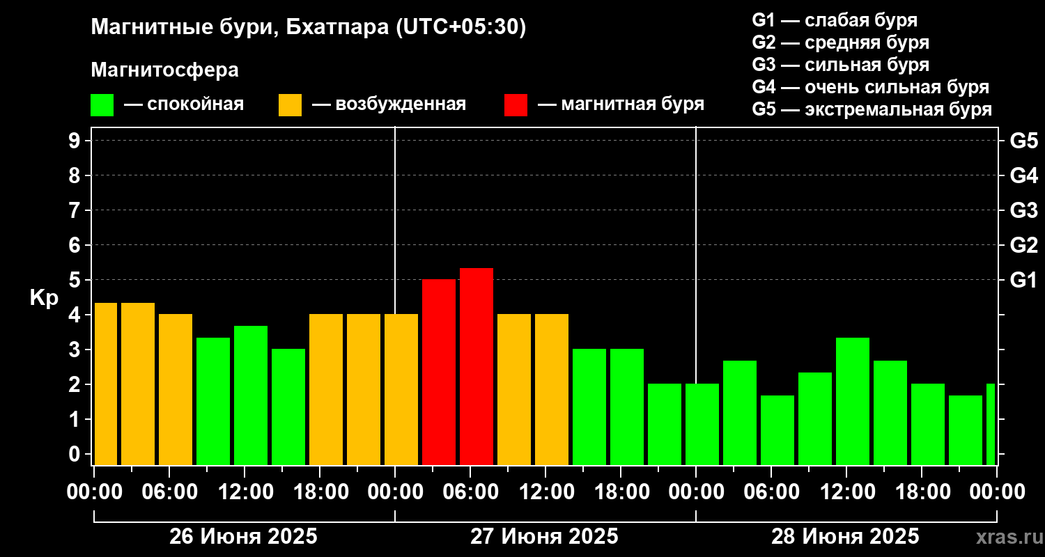Screen dimensions: 1045x557
Task: Click the "G3 — сильная буря" line
Action: (840, 65)
